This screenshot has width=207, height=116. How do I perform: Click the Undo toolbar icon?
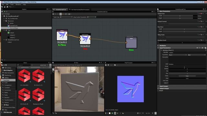click(10, 7)
